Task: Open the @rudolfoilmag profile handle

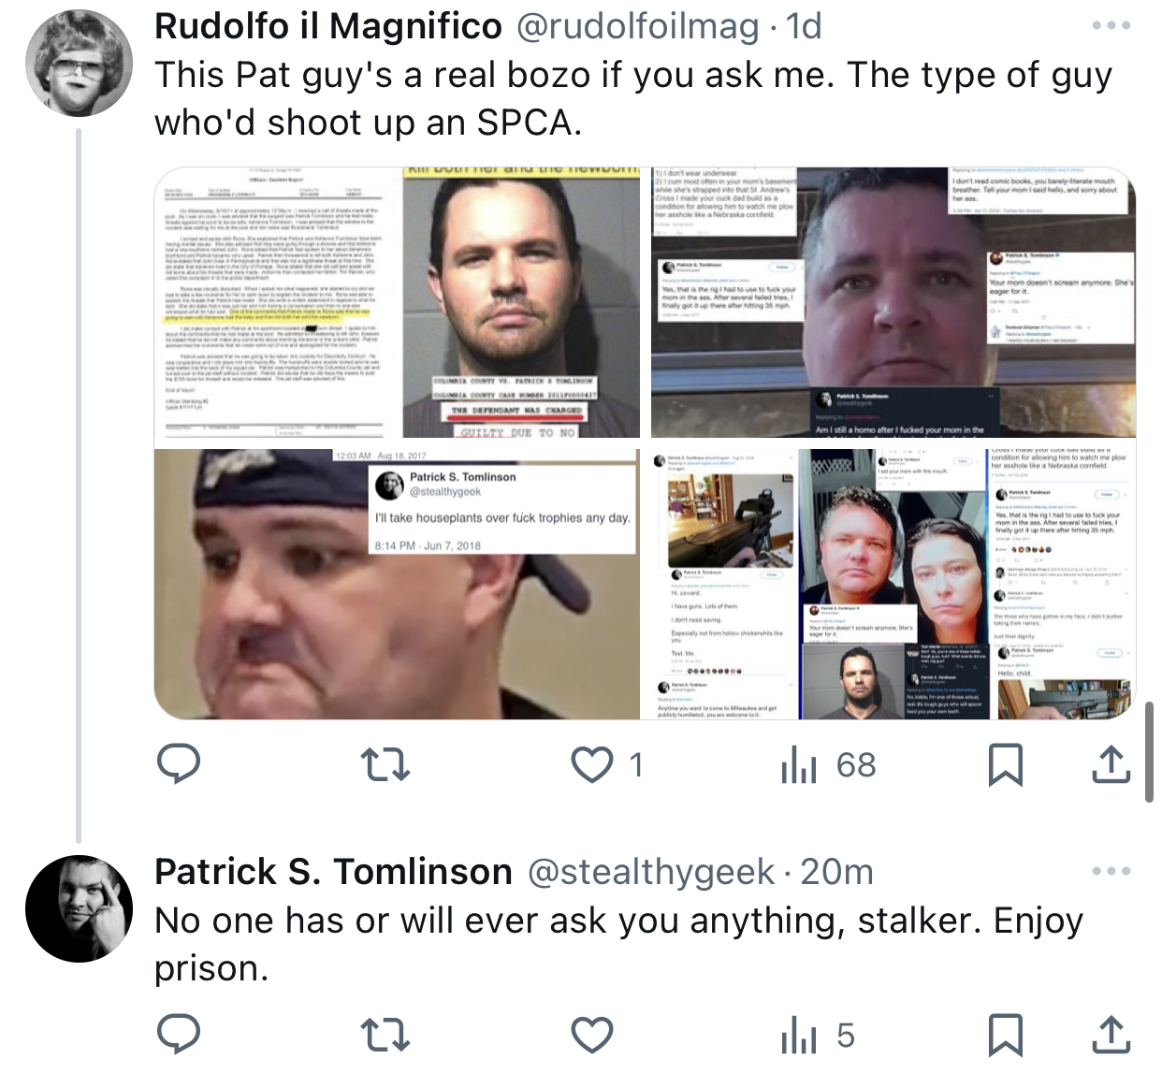Action: click(x=638, y=26)
